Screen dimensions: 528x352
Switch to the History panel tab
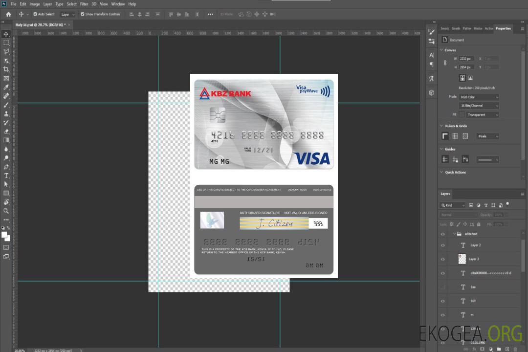point(478,28)
